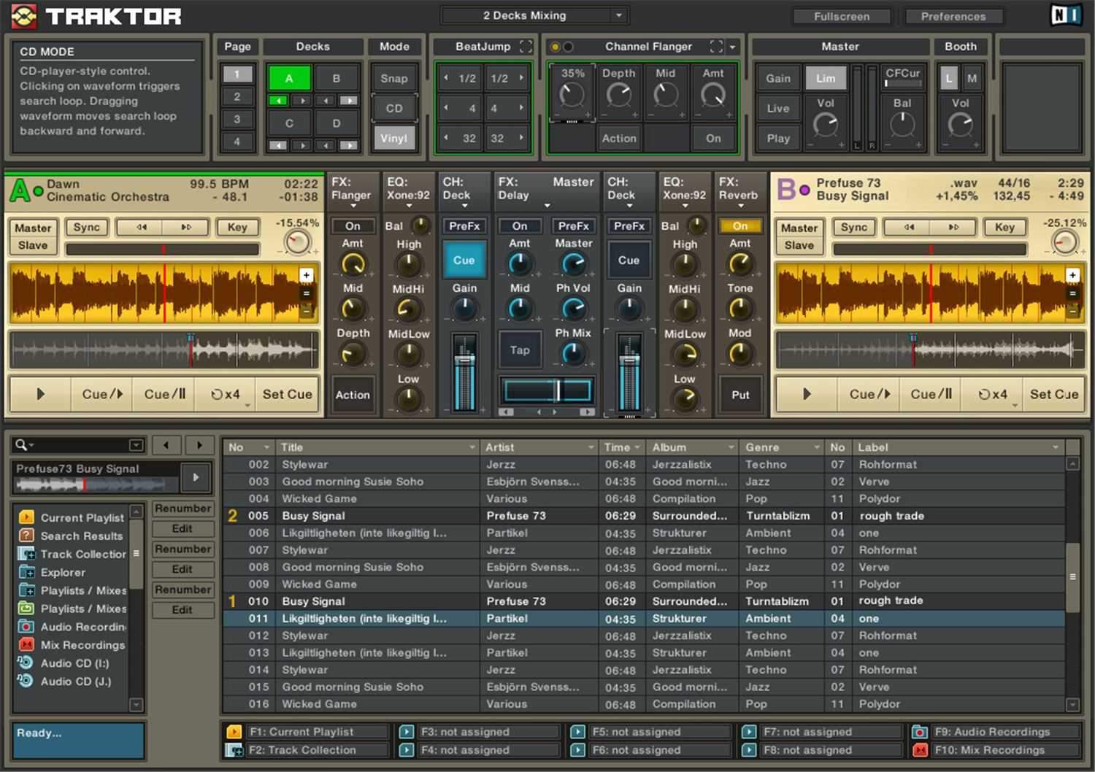Screen dimensions: 1095x772
Task: Open the Genre column dropdown arrow
Action: pos(818,447)
